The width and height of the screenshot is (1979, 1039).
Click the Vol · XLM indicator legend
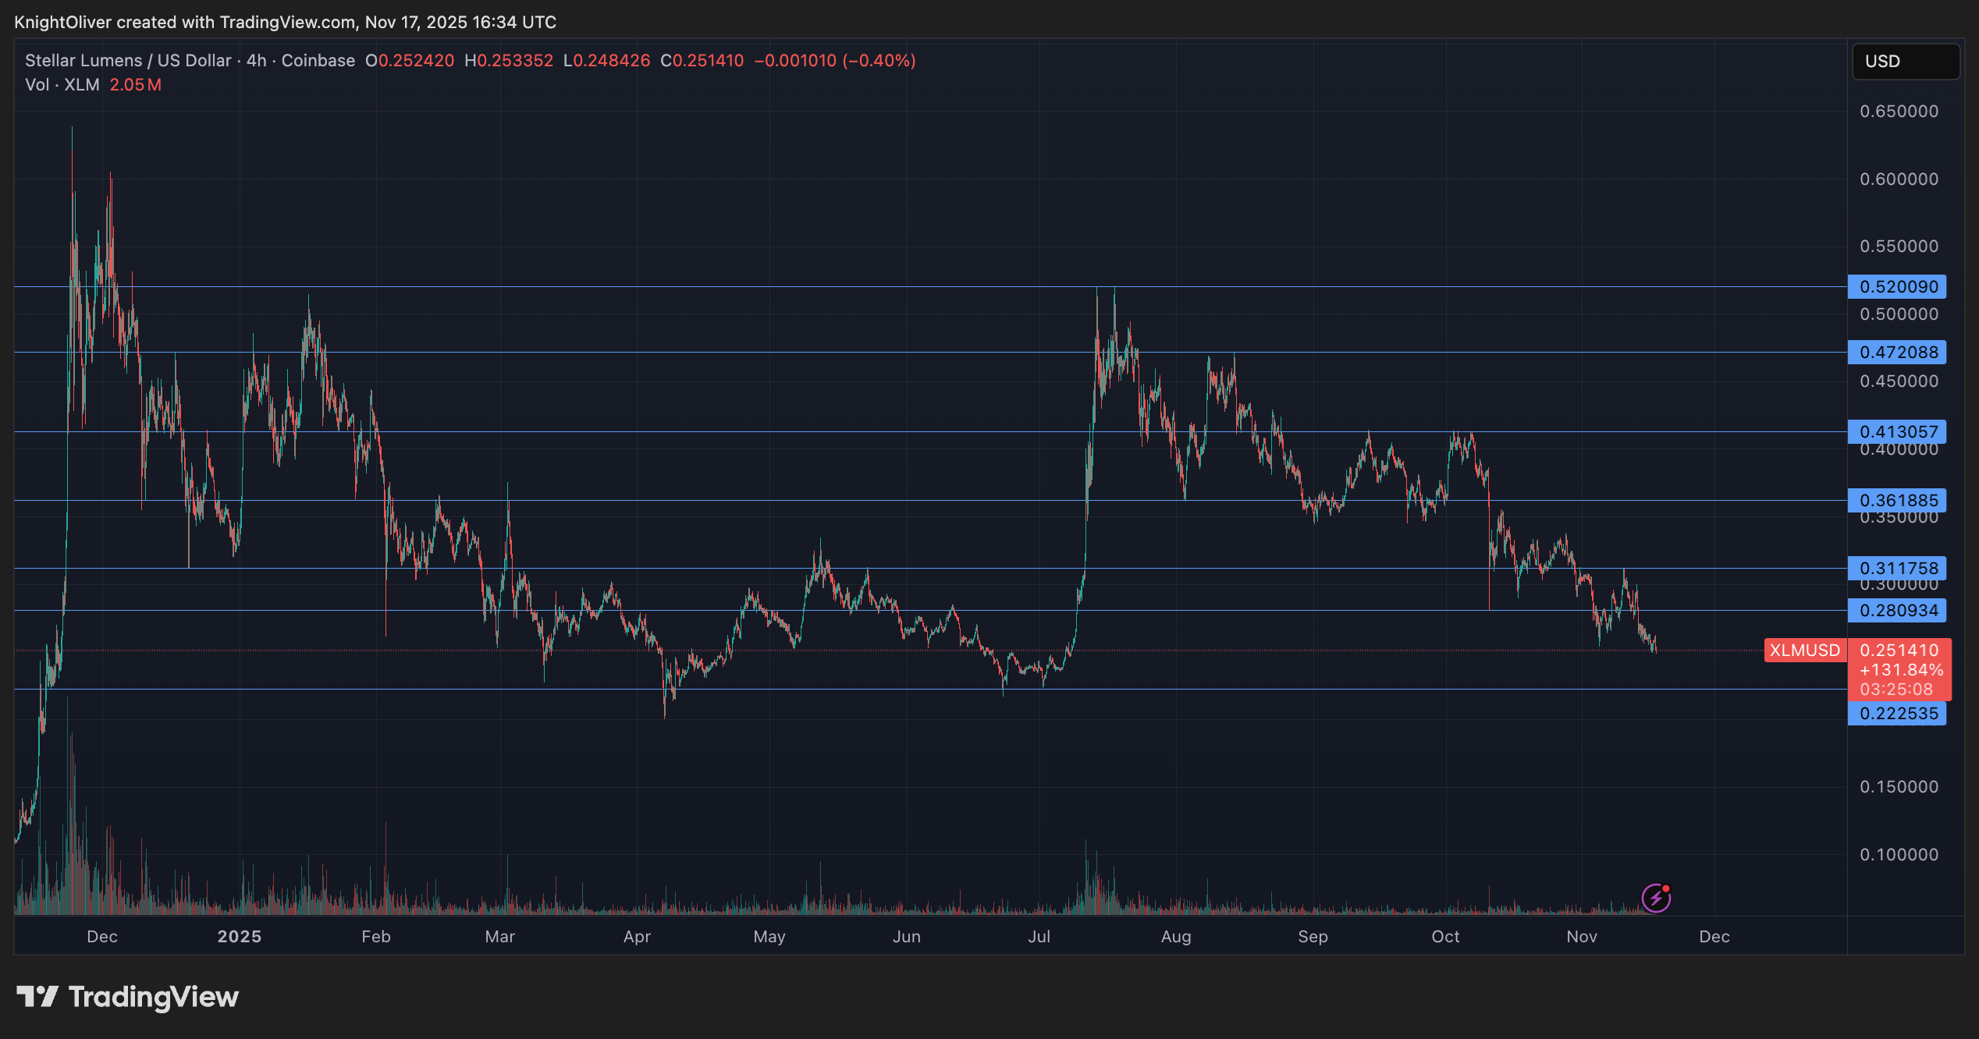tap(62, 85)
